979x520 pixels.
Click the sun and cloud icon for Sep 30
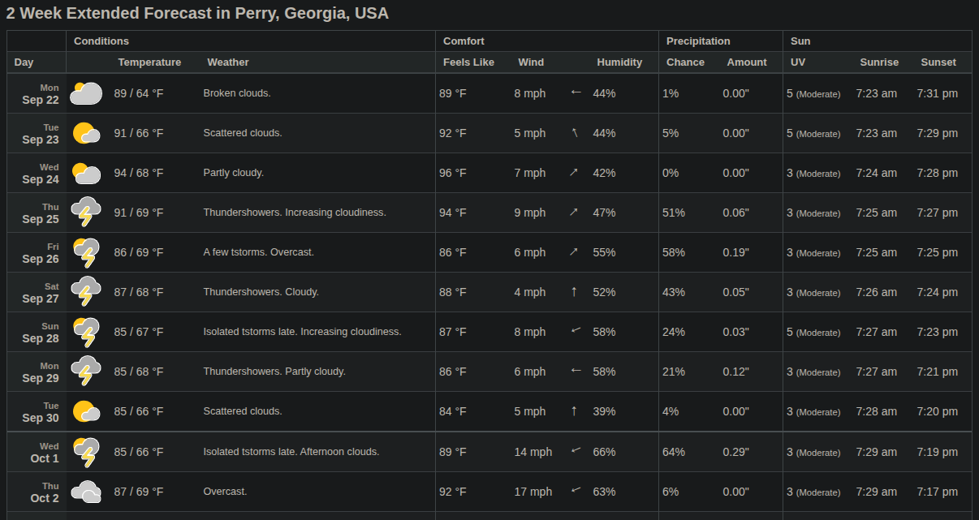coord(86,411)
